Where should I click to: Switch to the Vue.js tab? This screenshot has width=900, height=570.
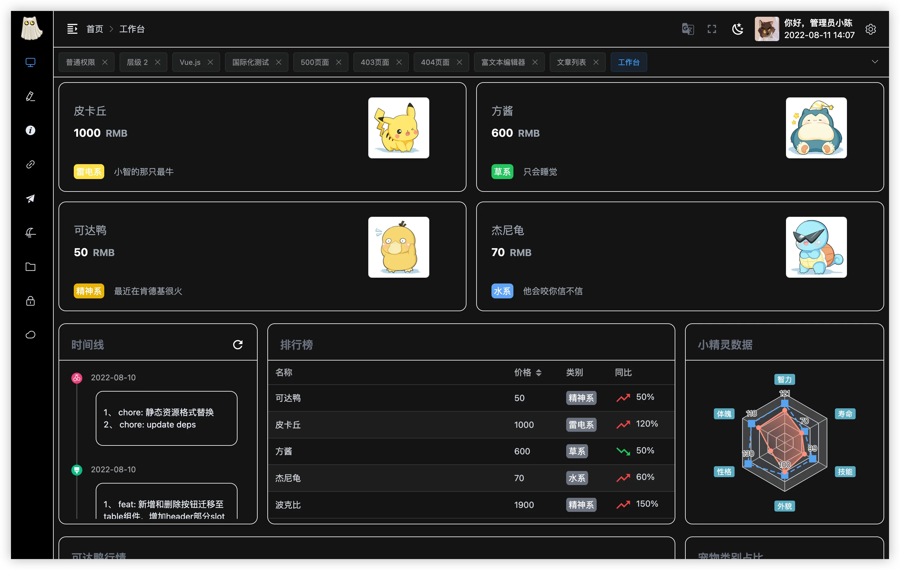point(190,62)
